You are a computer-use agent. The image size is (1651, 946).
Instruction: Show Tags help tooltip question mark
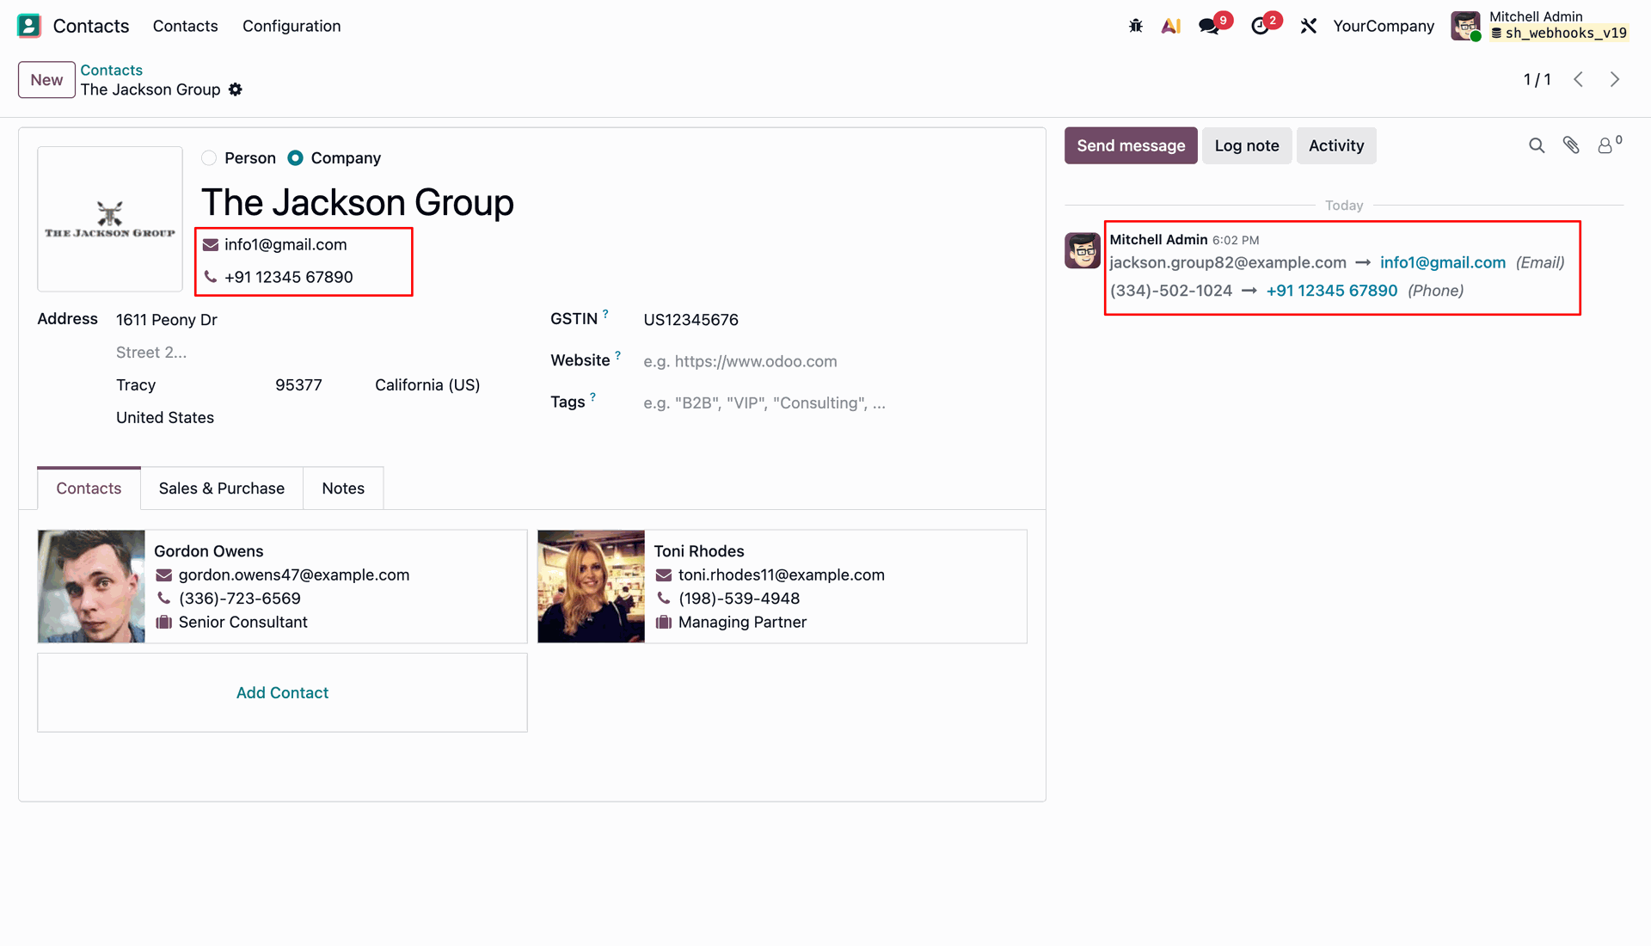pyautogui.click(x=592, y=396)
